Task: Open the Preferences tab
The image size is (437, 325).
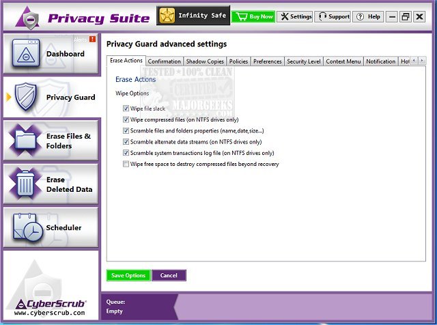Action: pos(267,61)
